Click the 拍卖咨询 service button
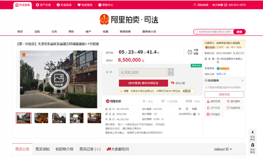Image resolution: width=263 pixels, height=158 pixels. click(234, 108)
